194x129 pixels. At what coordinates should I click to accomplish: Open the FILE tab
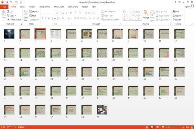click(x=4, y=7)
